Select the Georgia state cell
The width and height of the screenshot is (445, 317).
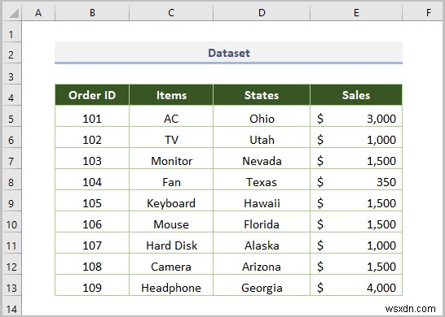coord(262,285)
